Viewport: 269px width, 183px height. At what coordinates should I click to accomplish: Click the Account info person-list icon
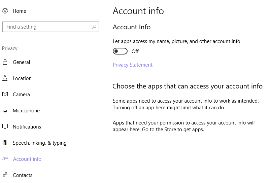[5, 159]
